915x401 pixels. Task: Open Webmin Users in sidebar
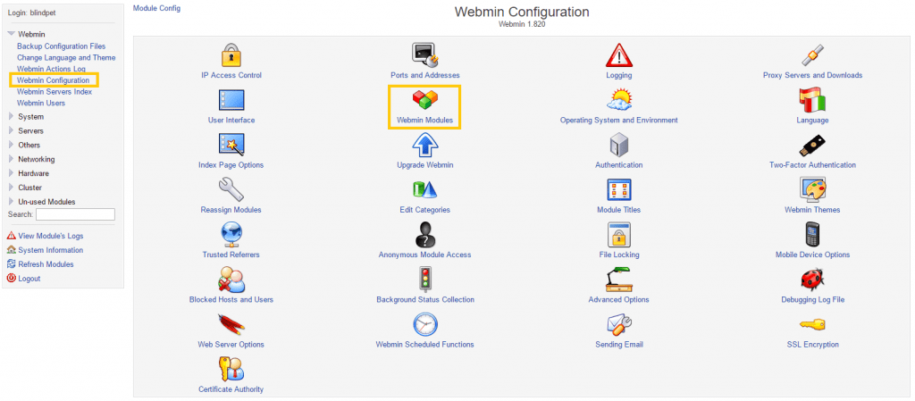pos(41,104)
